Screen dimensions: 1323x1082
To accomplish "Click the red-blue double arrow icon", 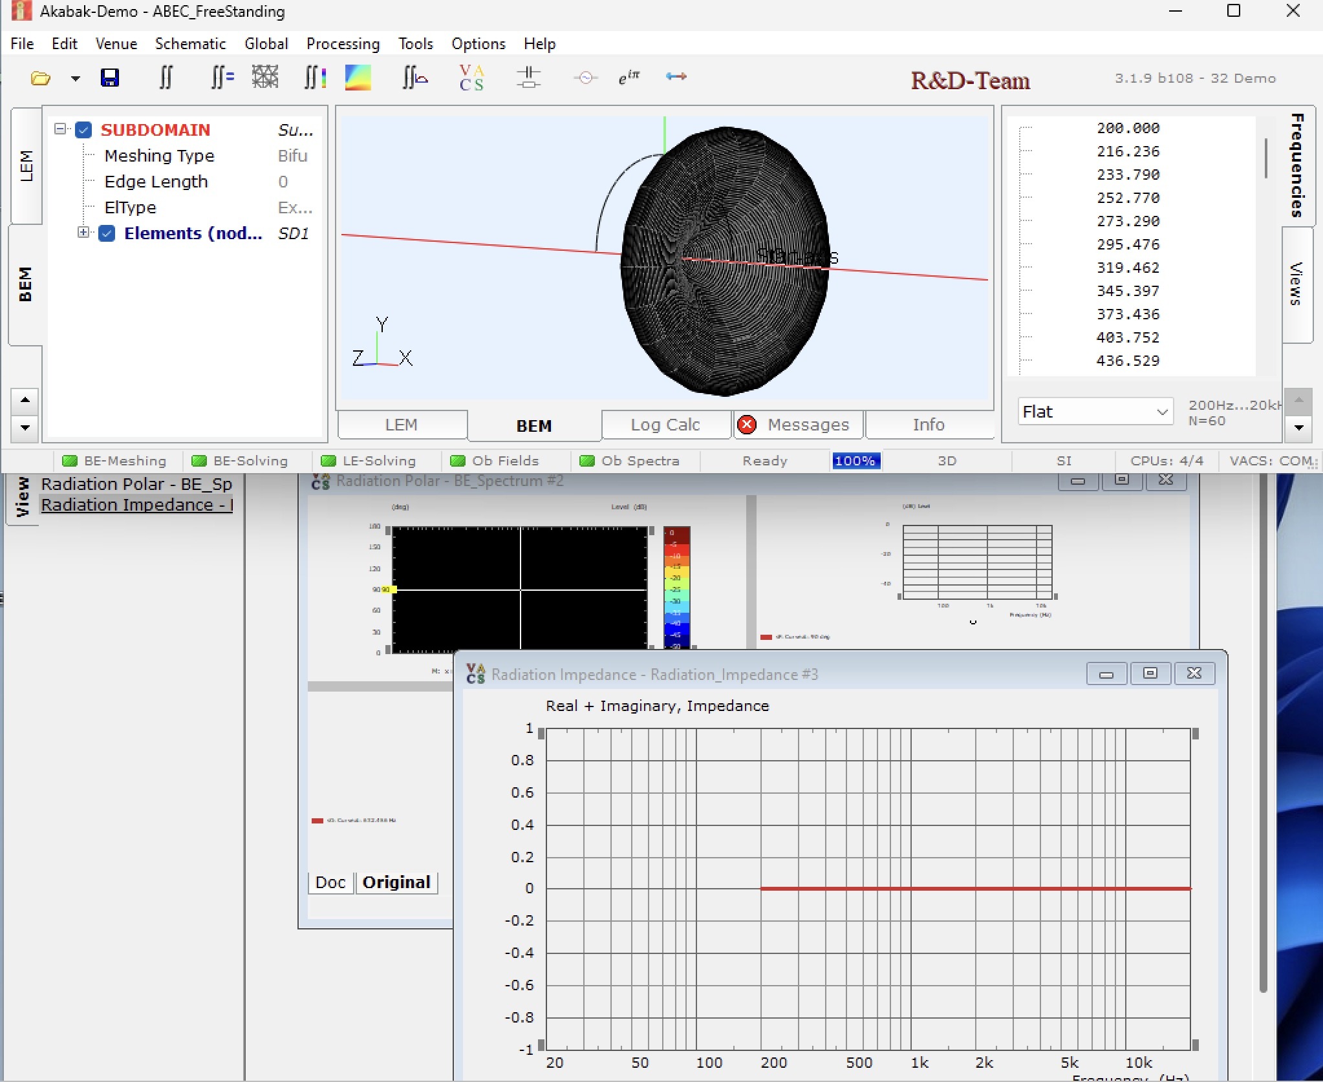I will coord(676,77).
